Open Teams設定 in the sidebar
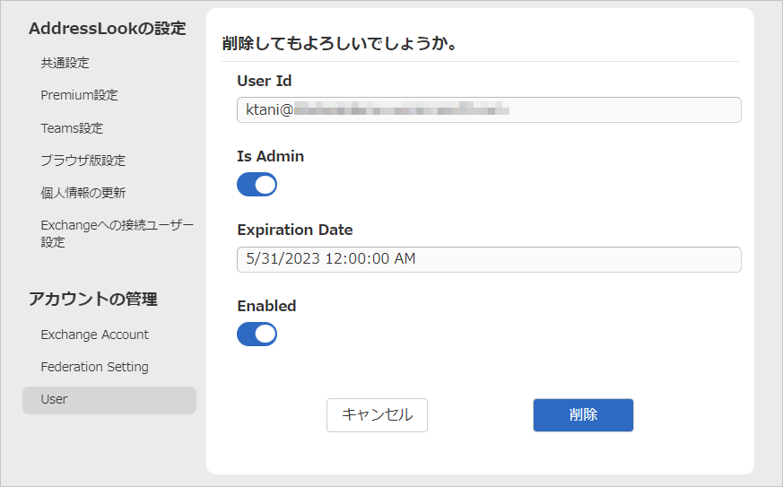The height and width of the screenshot is (487, 783). point(72,128)
